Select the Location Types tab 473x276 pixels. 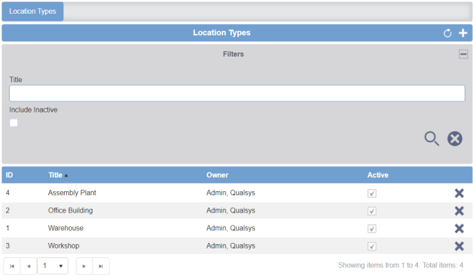click(32, 12)
